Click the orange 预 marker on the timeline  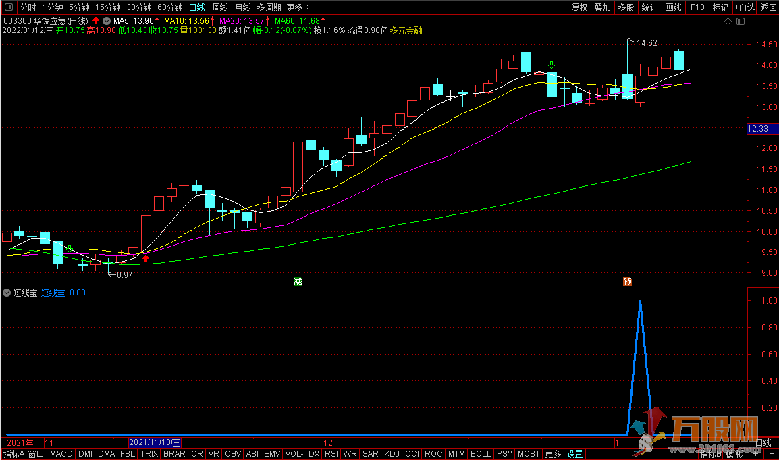(628, 282)
